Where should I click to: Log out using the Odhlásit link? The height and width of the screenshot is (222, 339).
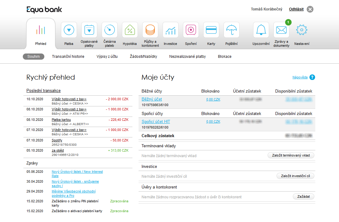[296, 9]
